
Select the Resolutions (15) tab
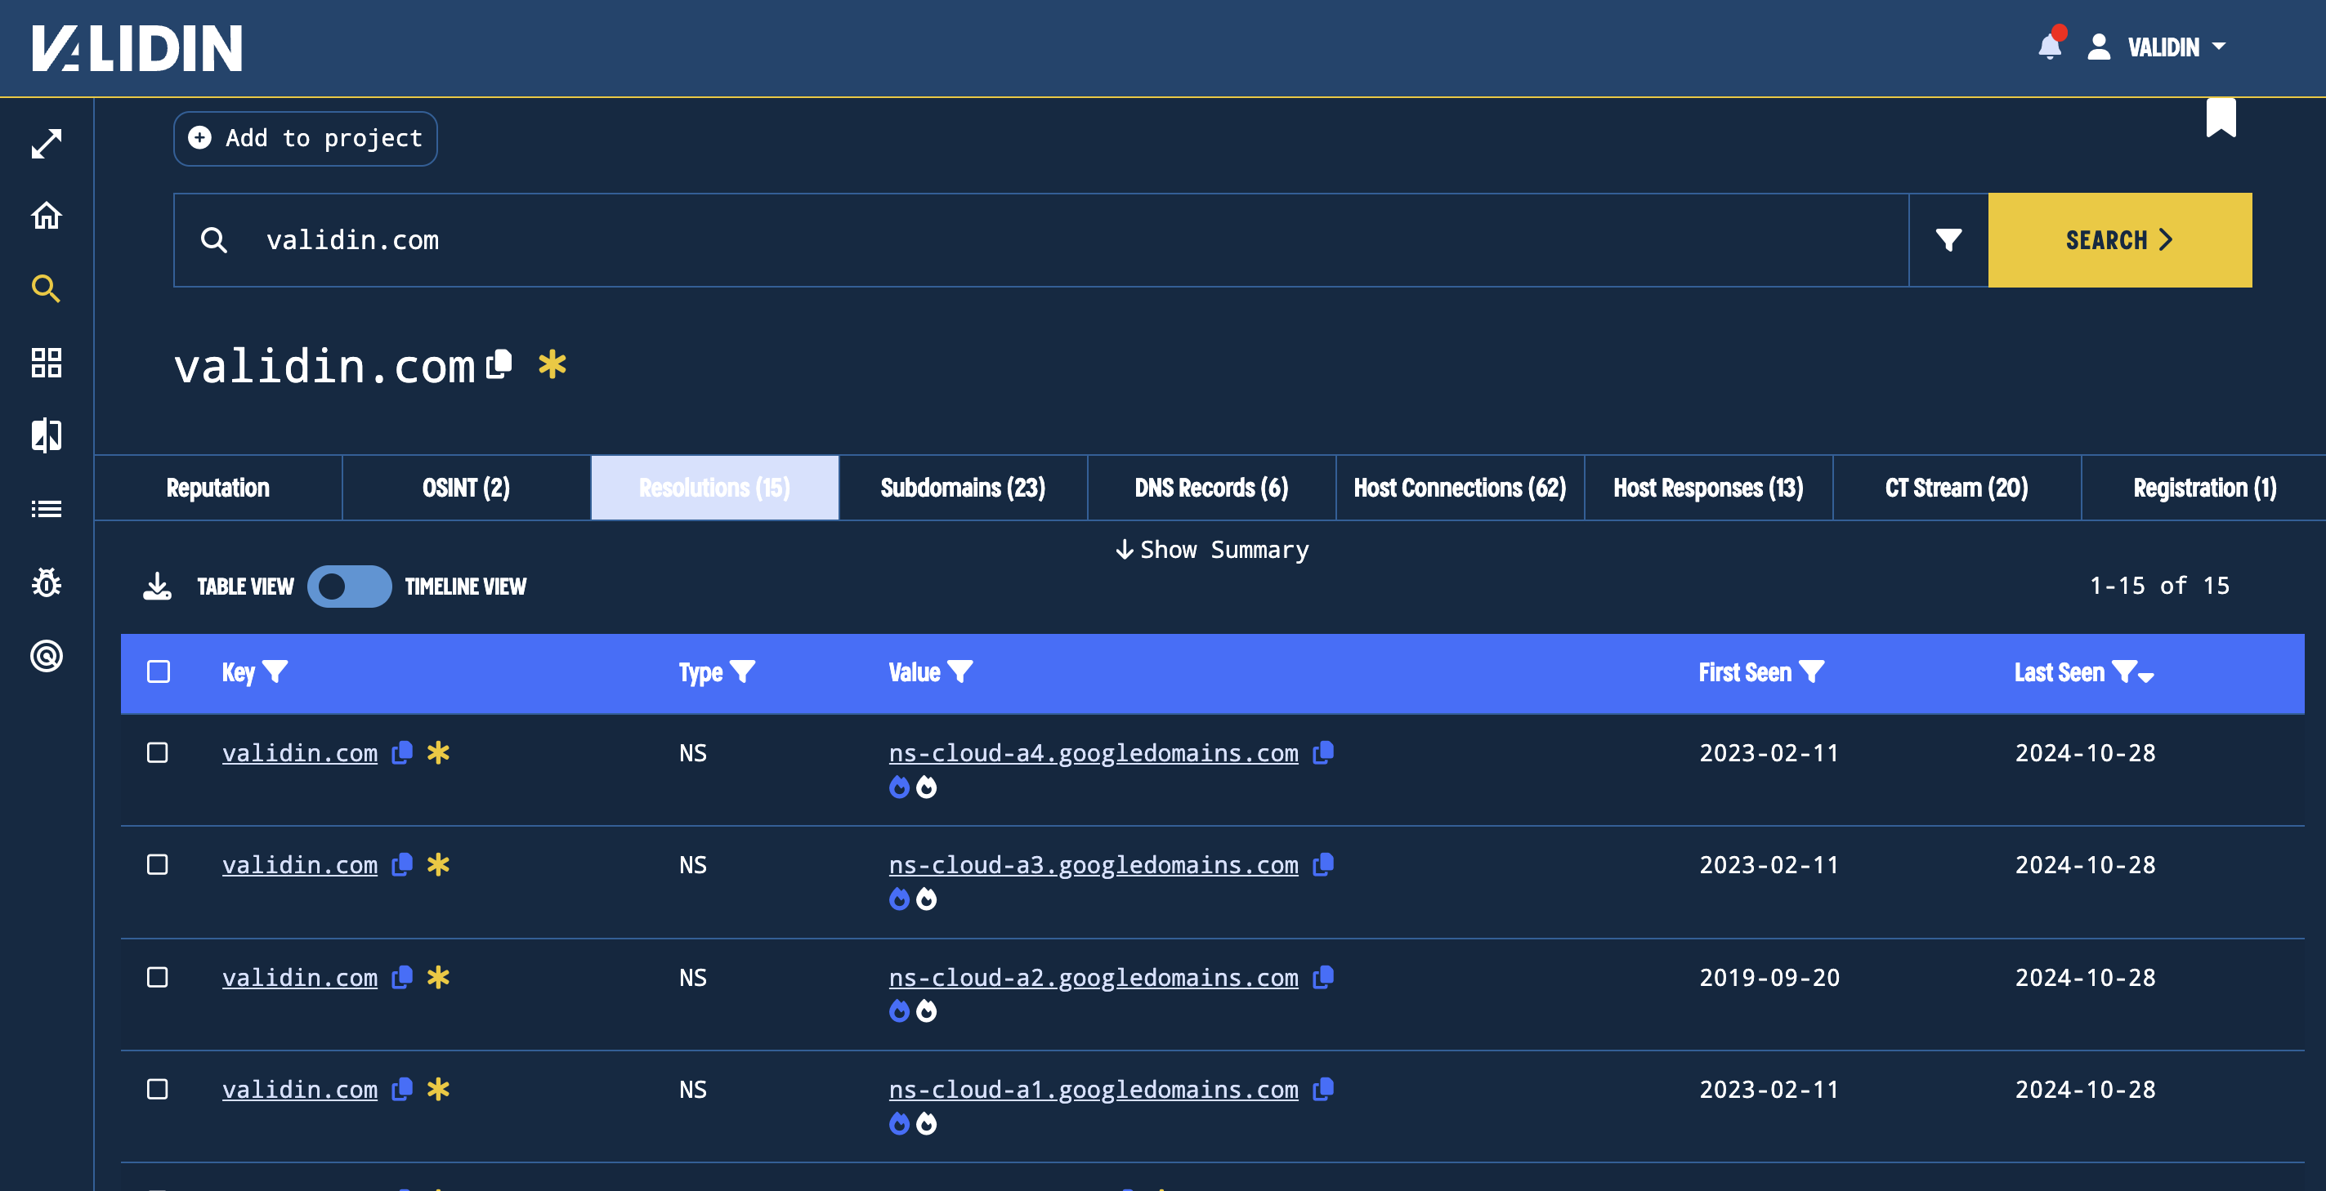714,487
